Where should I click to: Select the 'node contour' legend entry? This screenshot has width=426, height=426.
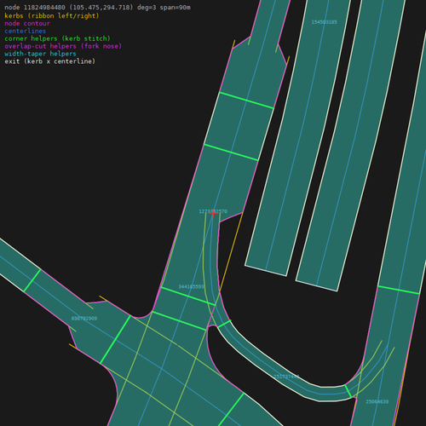pyautogui.click(x=27, y=23)
